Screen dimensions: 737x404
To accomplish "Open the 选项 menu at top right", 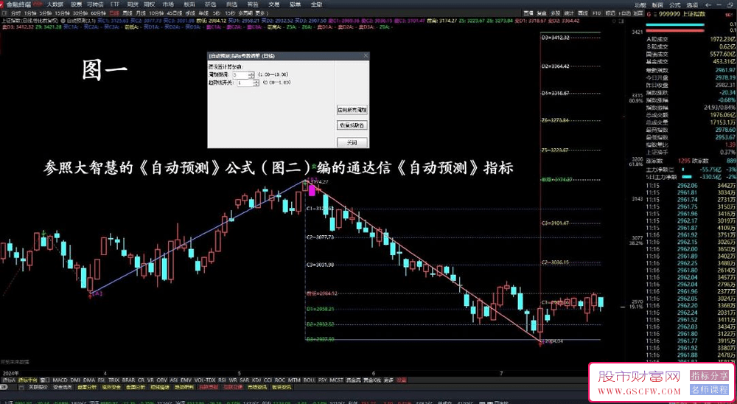I will 692,4.
